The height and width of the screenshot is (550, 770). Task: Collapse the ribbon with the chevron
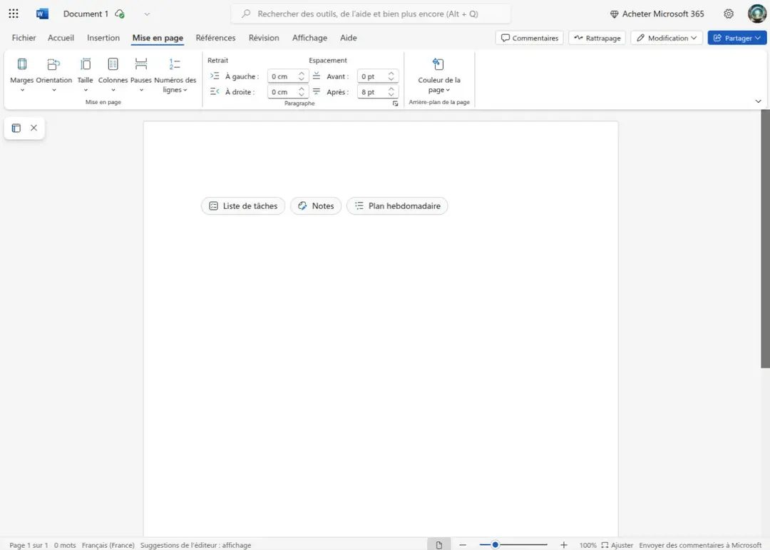[758, 101]
